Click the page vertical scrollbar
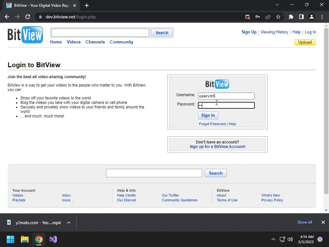Viewport: 329px width, 247px height. click(326, 111)
